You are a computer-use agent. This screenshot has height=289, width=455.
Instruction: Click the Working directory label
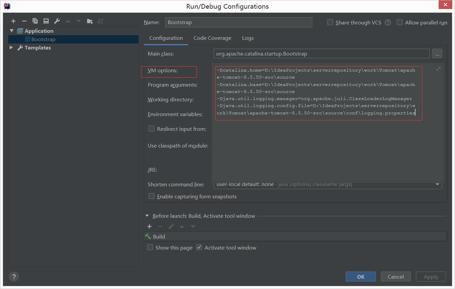[x=171, y=100]
